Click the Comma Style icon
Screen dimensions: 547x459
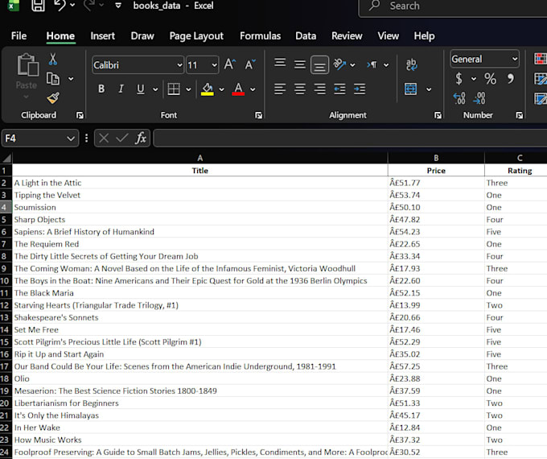(x=511, y=79)
